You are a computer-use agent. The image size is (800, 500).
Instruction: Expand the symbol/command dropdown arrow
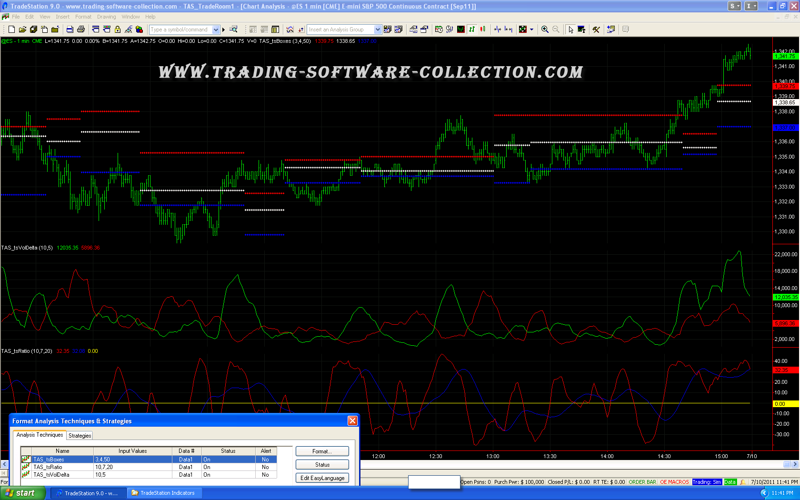point(216,30)
